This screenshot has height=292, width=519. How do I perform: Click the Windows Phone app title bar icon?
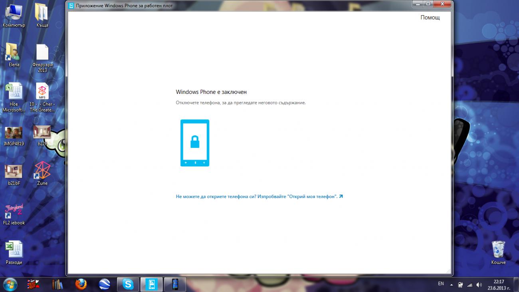(71, 6)
